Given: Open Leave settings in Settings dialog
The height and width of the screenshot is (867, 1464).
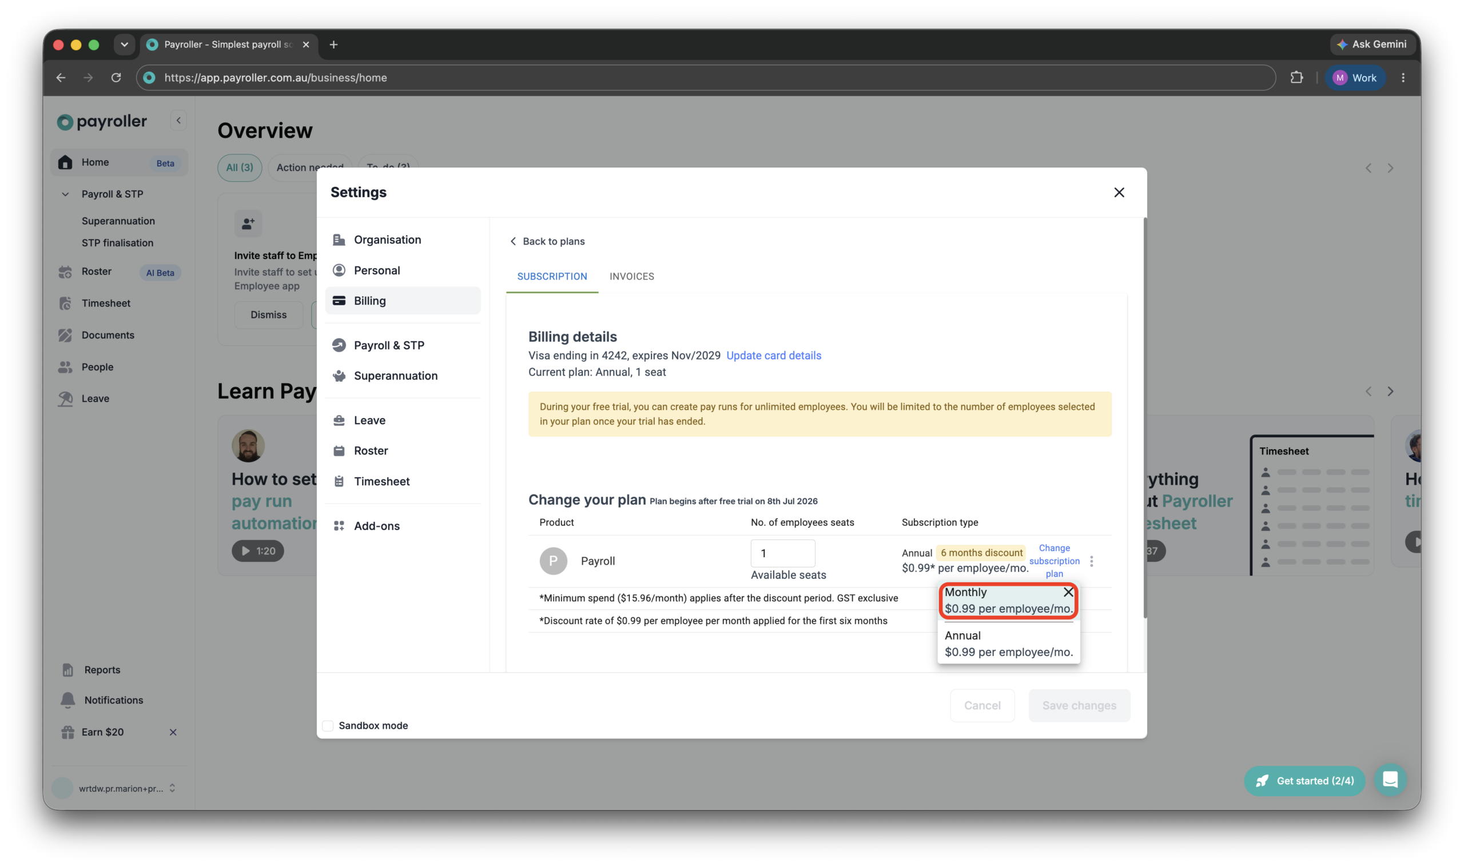Looking at the screenshot, I should [x=403, y=419].
